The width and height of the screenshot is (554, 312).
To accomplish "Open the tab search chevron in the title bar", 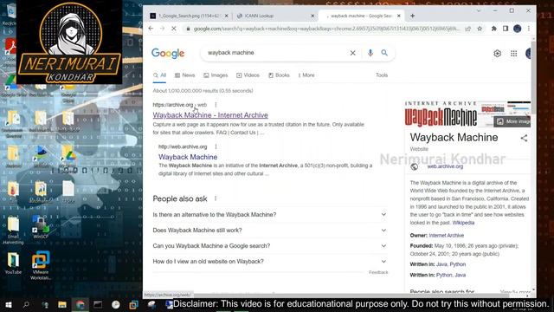I will (x=479, y=11).
